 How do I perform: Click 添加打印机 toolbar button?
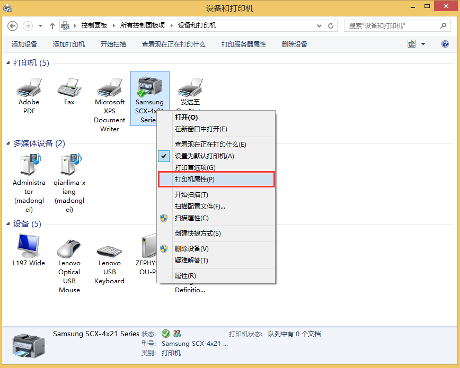tap(69, 44)
